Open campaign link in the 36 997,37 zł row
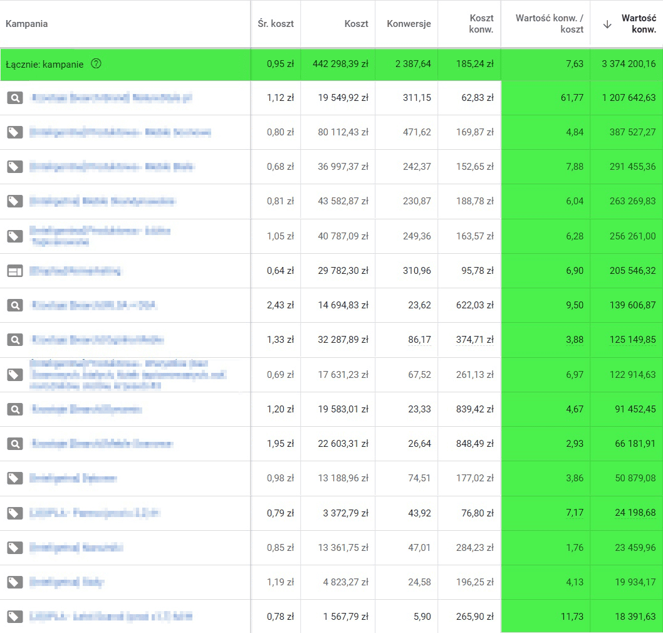The image size is (663, 633). click(112, 167)
